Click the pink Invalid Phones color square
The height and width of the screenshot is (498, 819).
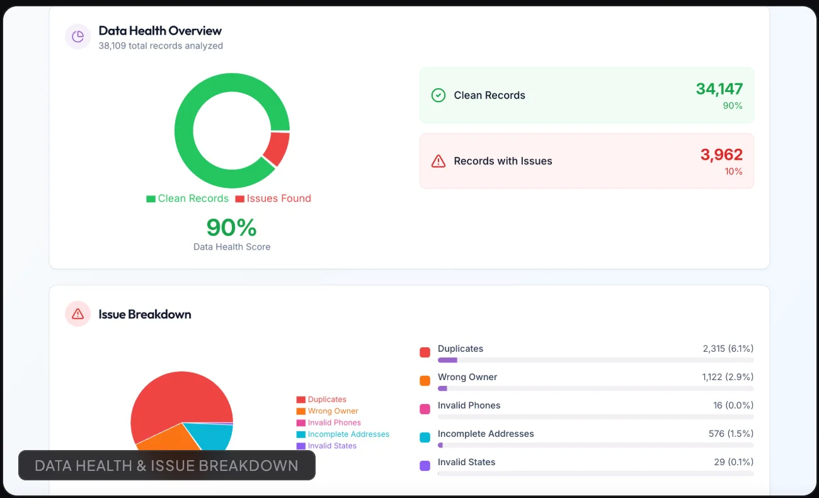coord(425,409)
